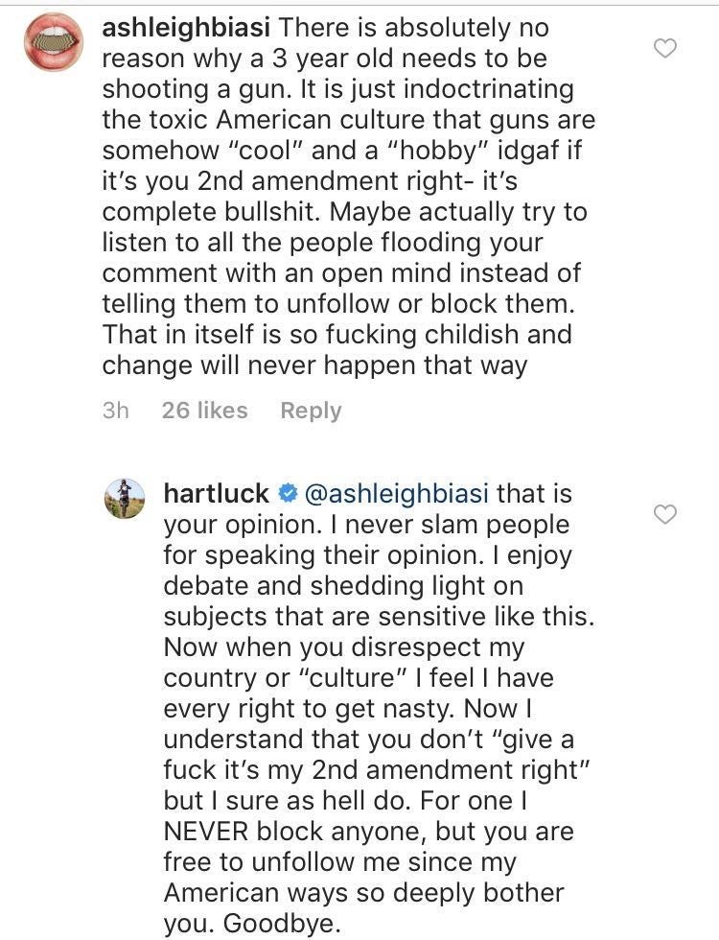The height and width of the screenshot is (940, 719).
Task: Like hartluck's reply with the heart icon
Action: coord(664,515)
